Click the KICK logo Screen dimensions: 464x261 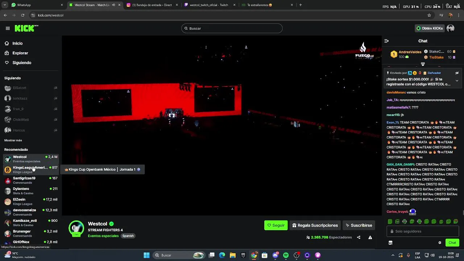[26, 28]
